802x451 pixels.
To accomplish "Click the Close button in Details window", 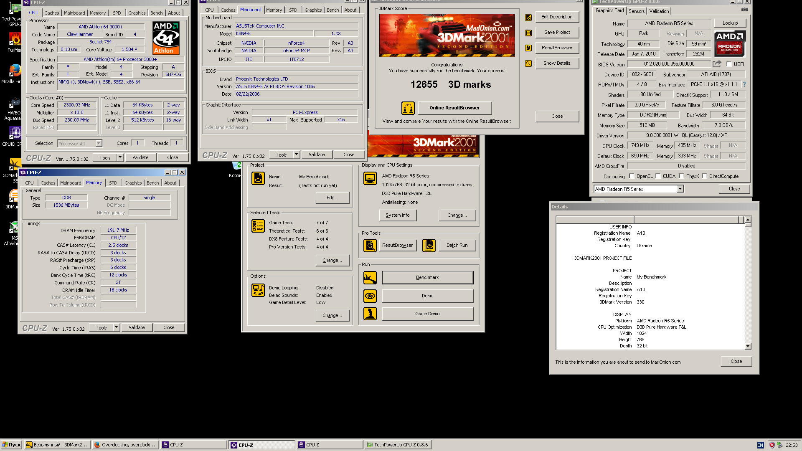I will (x=736, y=362).
